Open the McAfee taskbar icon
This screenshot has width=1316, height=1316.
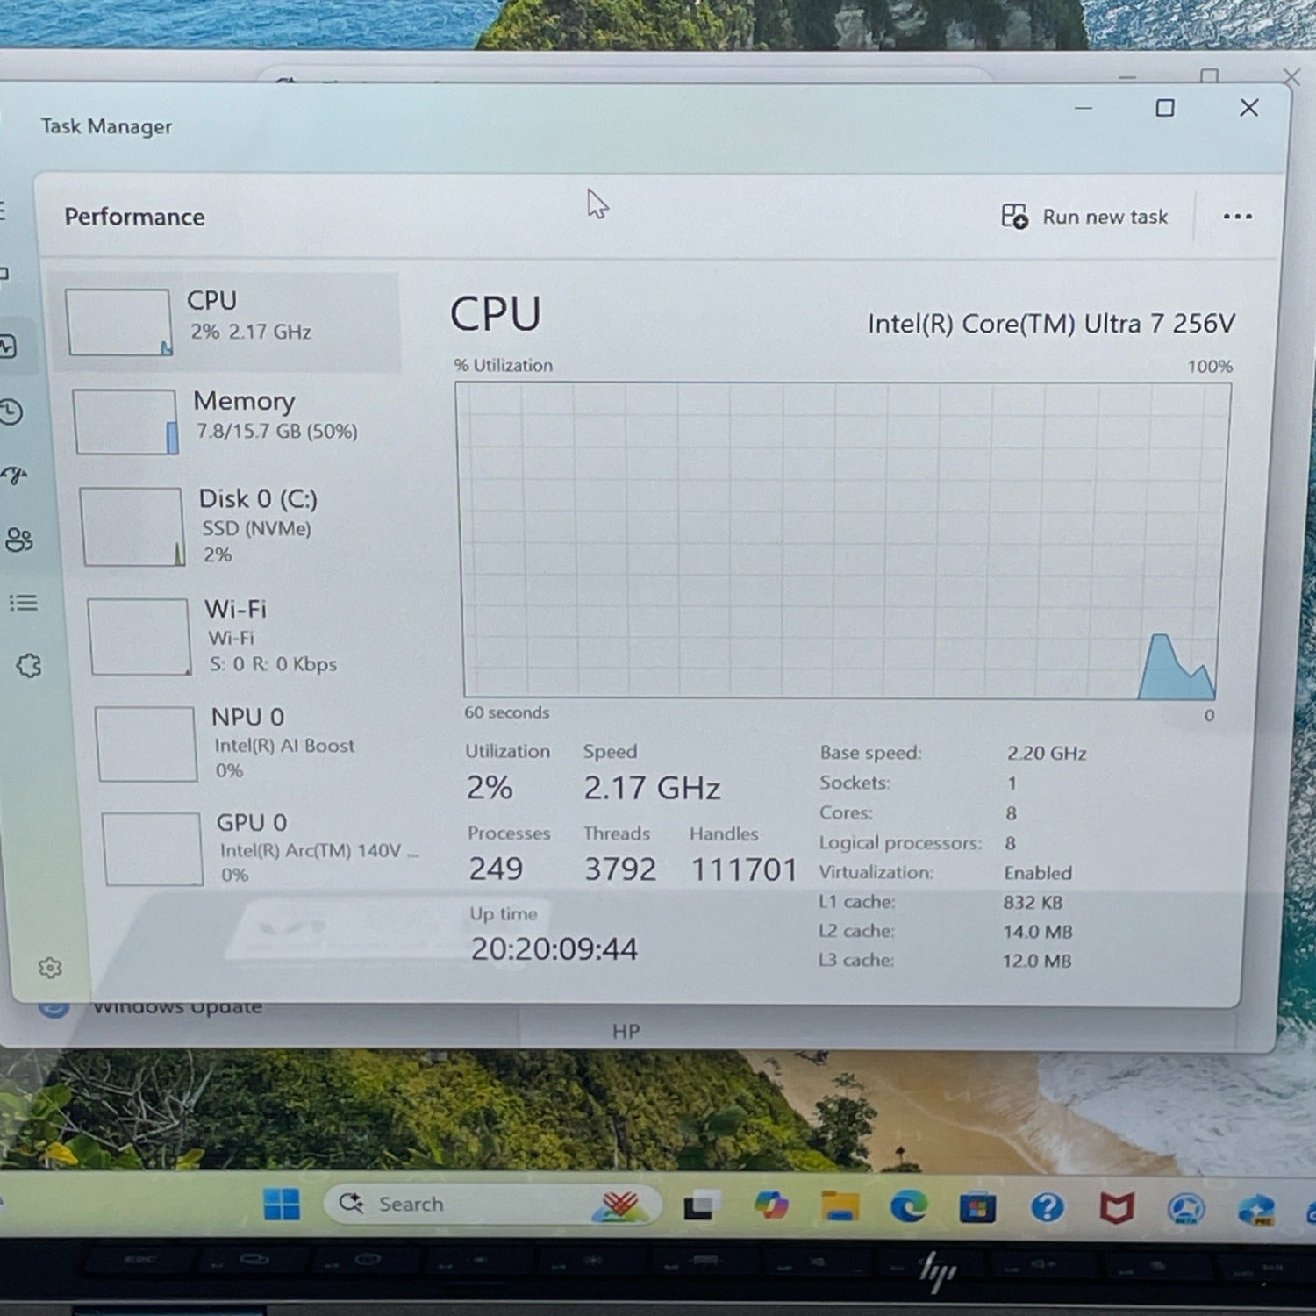click(x=1117, y=1208)
